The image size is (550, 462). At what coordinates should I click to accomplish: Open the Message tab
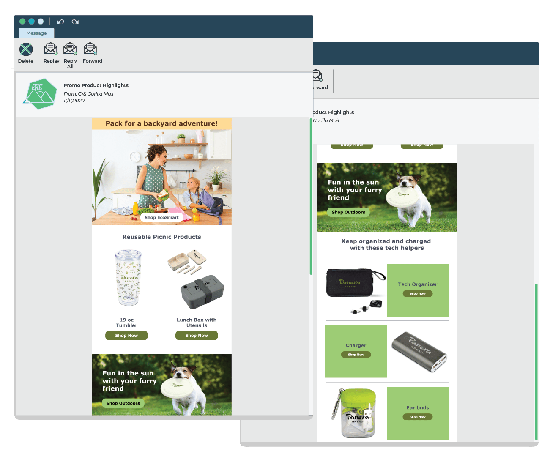click(x=36, y=33)
